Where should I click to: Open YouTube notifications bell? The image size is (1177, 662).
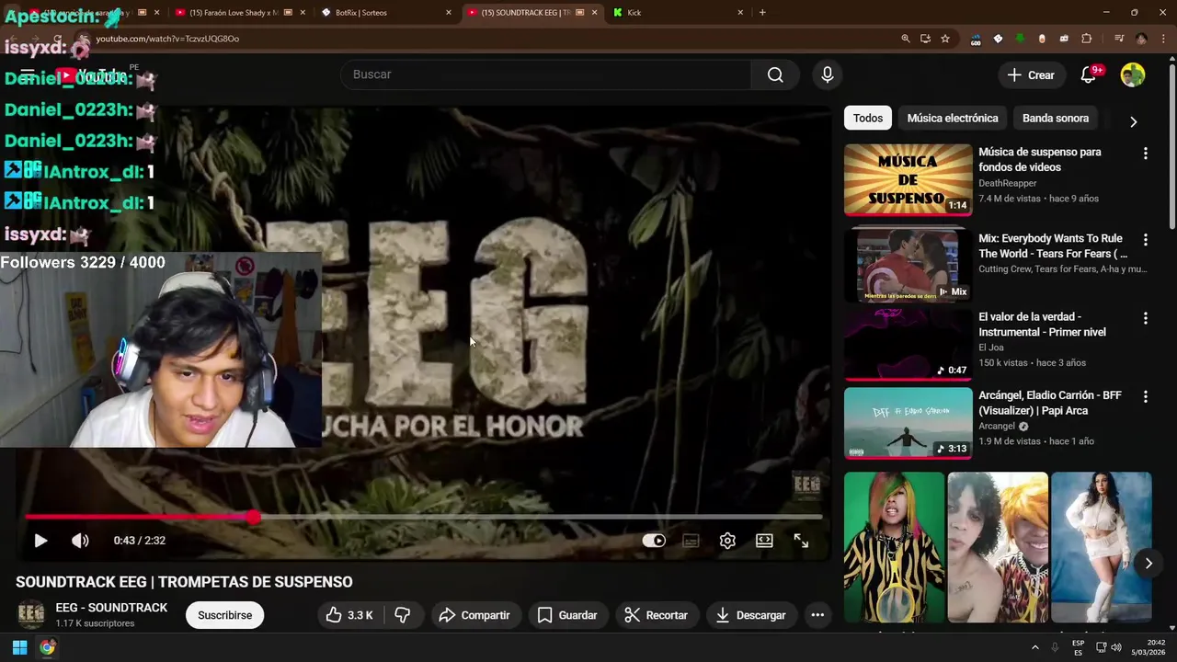1089,75
